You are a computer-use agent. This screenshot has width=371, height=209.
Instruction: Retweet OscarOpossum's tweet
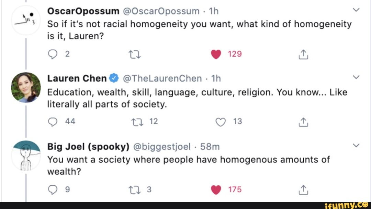click(132, 54)
